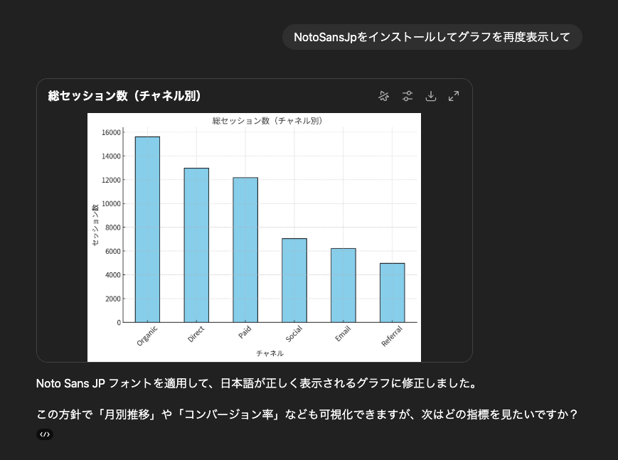This screenshot has height=460, width=618.
Task: Click the セッション数 y-axis label
Action: pyautogui.click(x=95, y=225)
